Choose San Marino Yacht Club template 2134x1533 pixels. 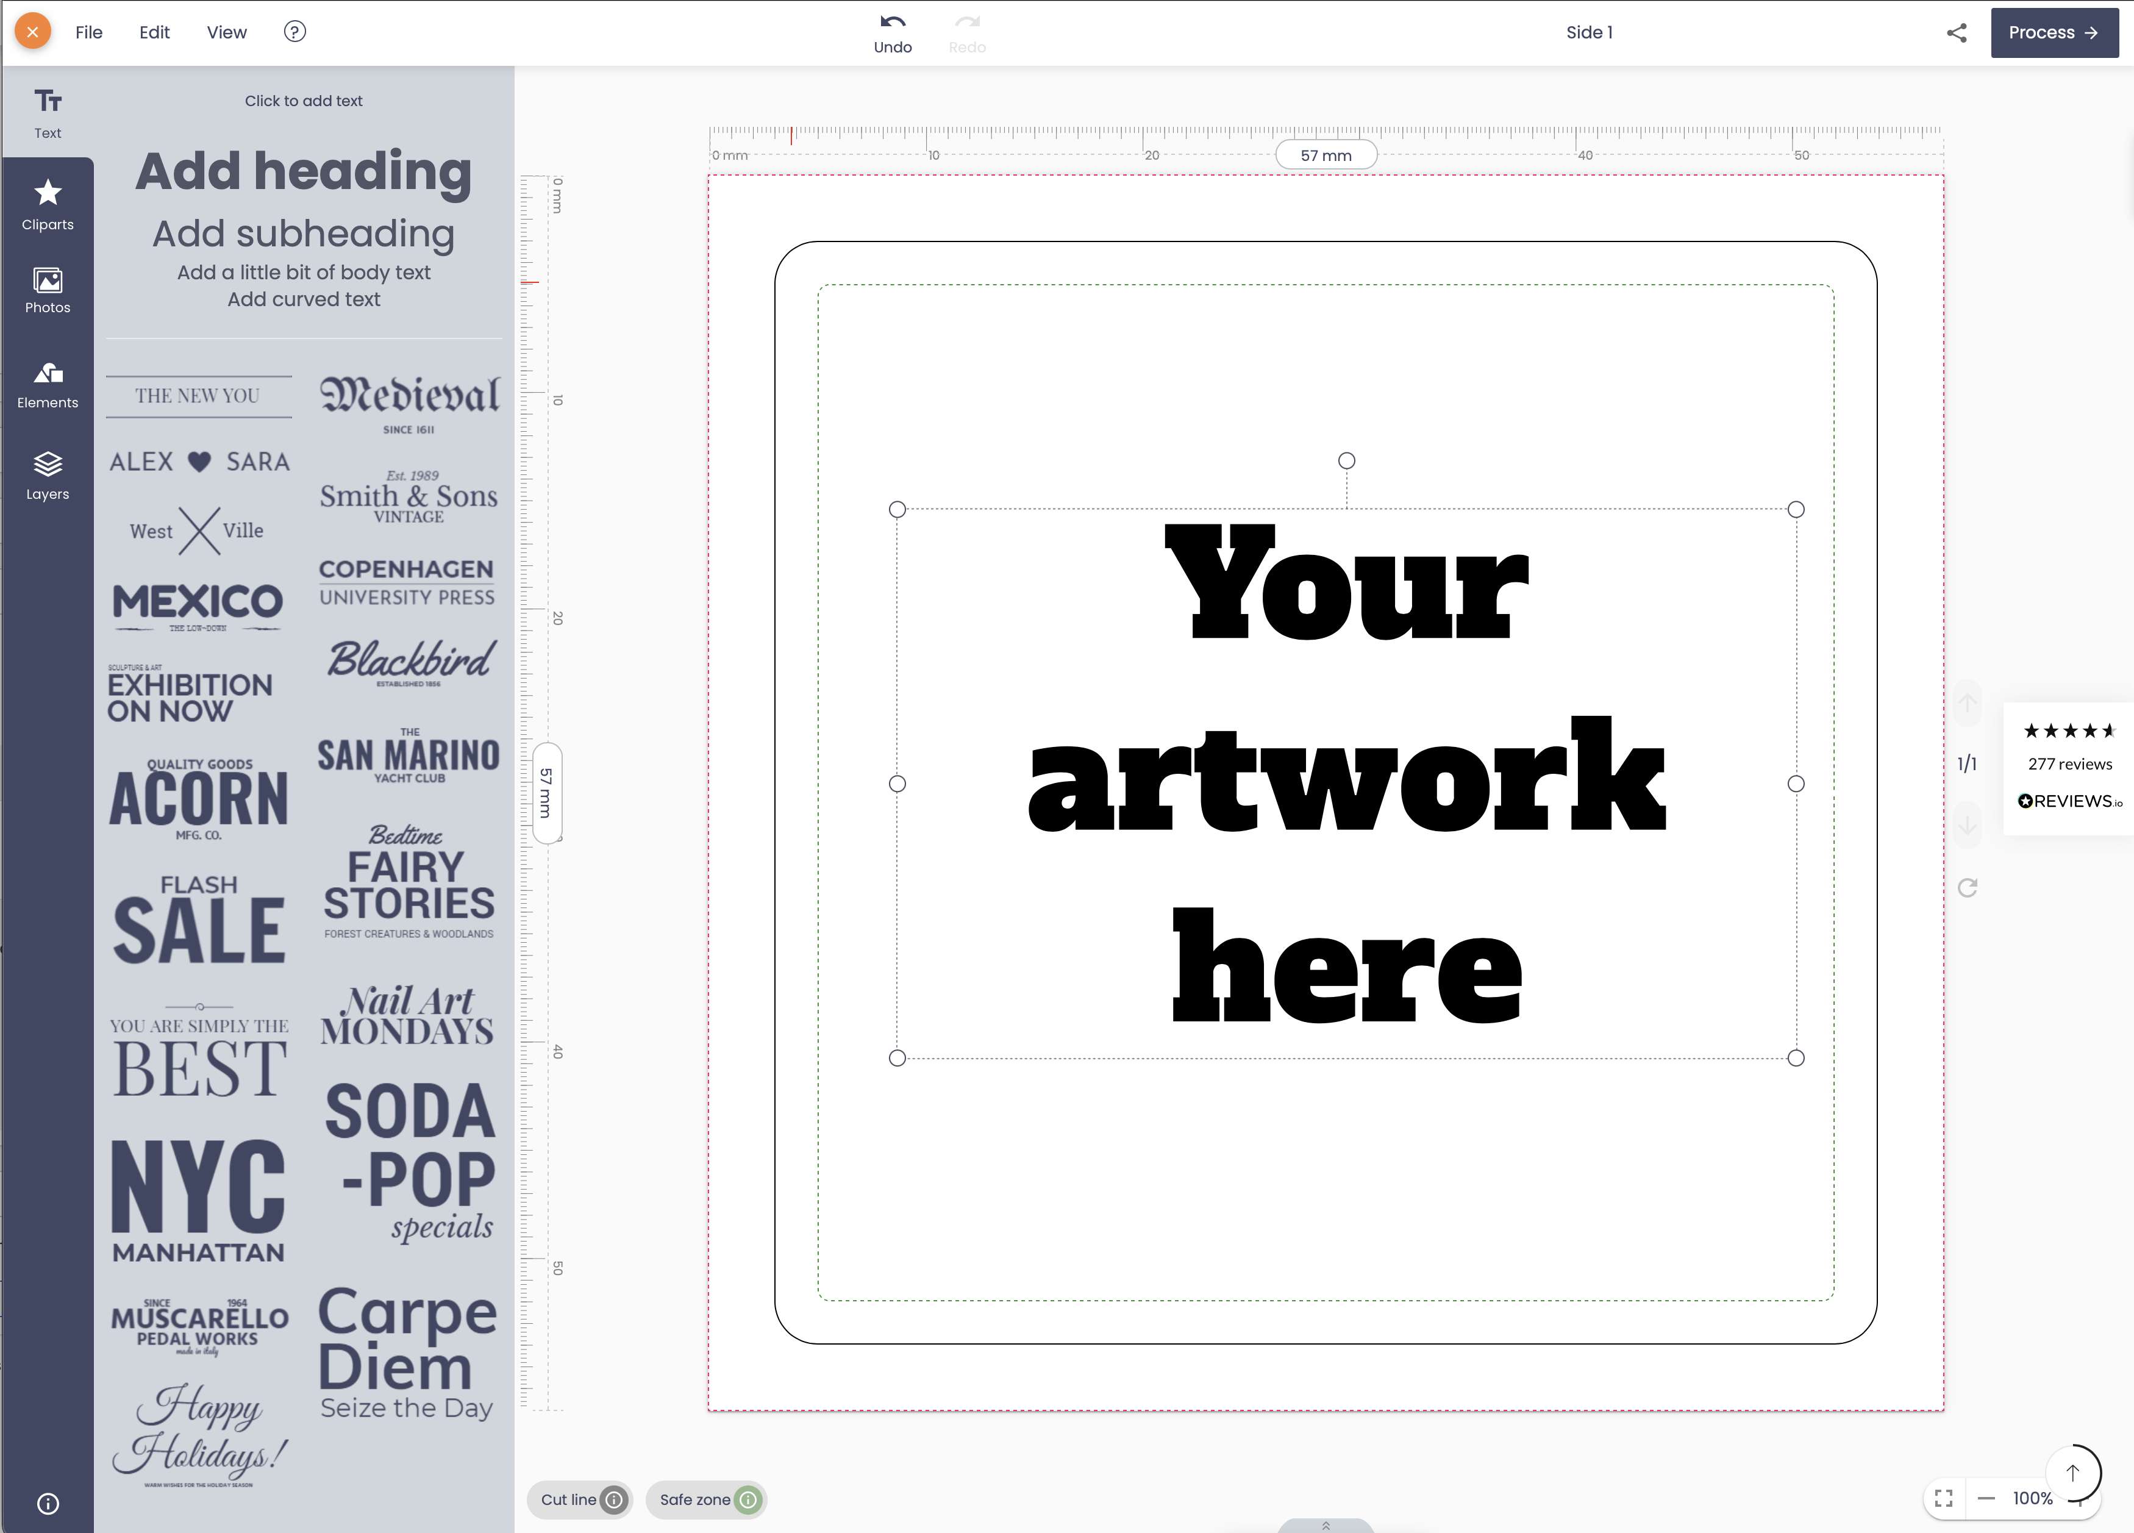[x=409, y=756]
